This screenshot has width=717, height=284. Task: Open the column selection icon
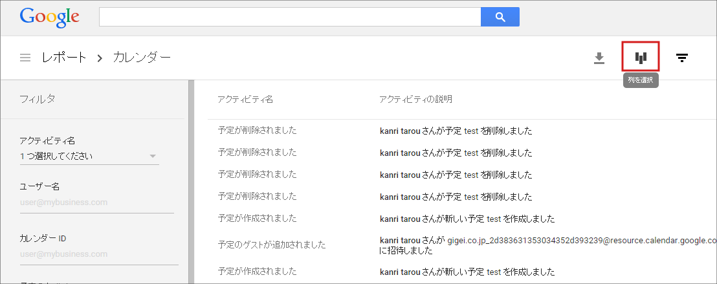[640, 58]
